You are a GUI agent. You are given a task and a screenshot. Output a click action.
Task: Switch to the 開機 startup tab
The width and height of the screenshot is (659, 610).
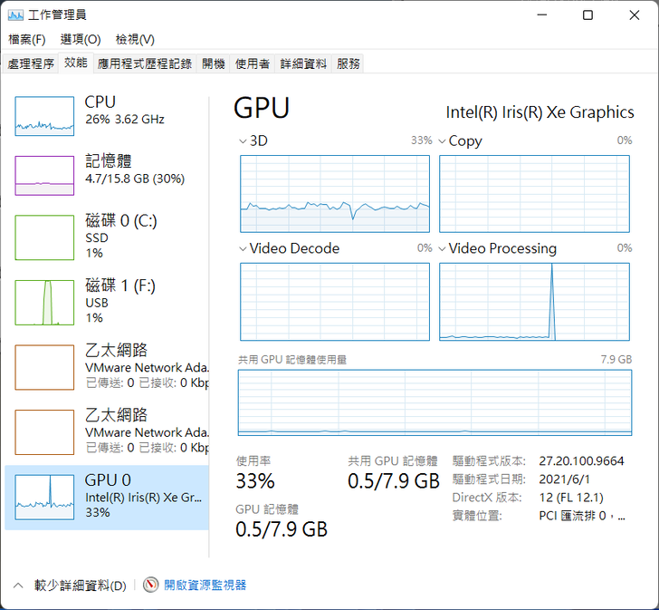214,63
